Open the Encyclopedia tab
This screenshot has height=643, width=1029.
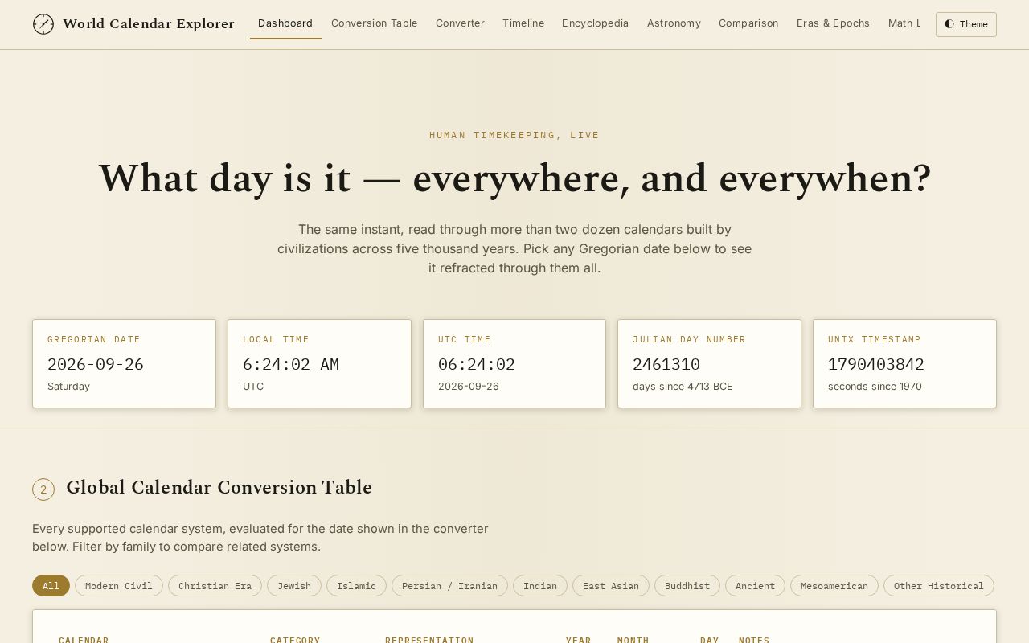pos(595,23)
